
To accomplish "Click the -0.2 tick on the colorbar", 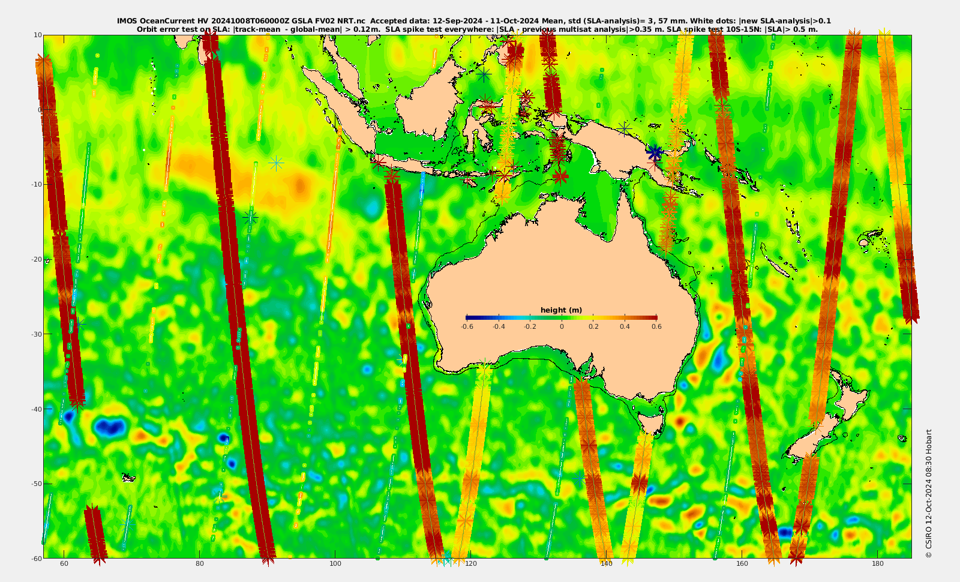I will click(530, 326).
